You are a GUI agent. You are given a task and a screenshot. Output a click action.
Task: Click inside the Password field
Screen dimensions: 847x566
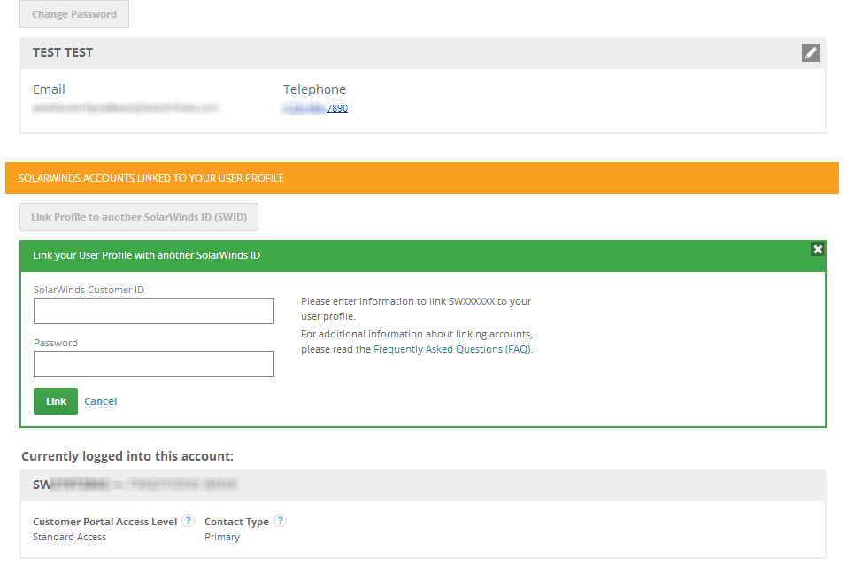[x=153, y=363]
